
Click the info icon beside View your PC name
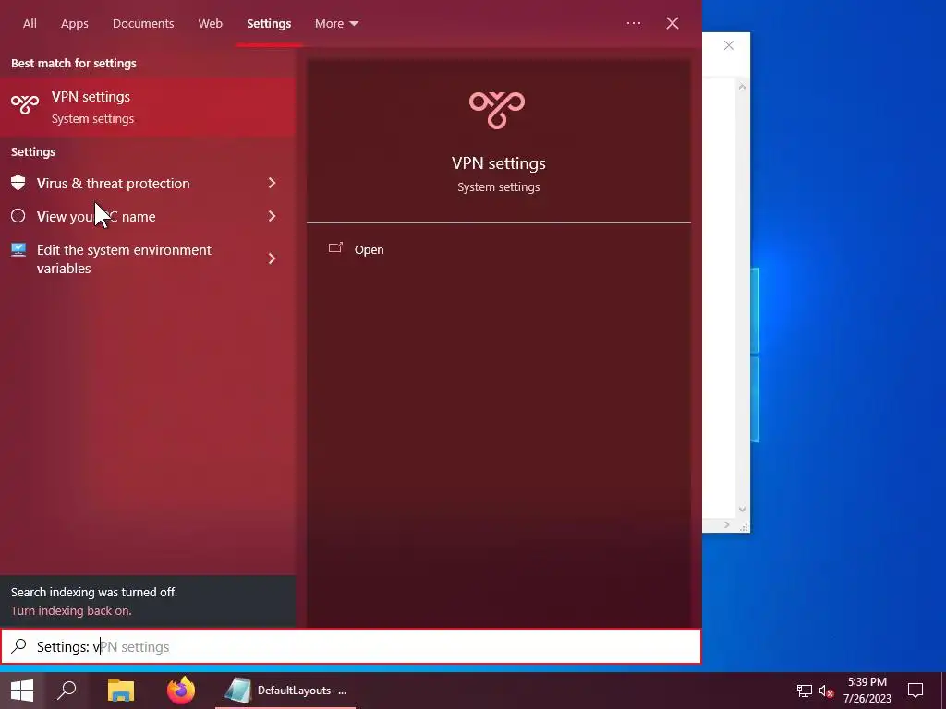[x=18, y=216]
